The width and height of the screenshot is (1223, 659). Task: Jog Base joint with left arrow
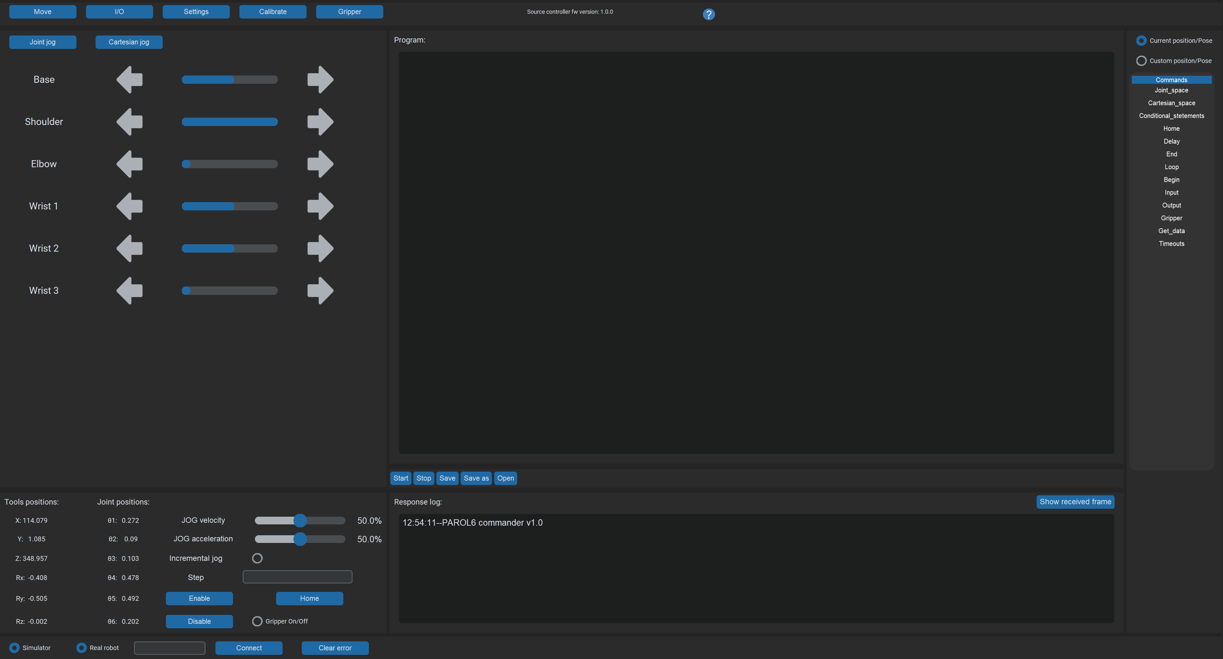pyautogui.click(x=129, y=80)
